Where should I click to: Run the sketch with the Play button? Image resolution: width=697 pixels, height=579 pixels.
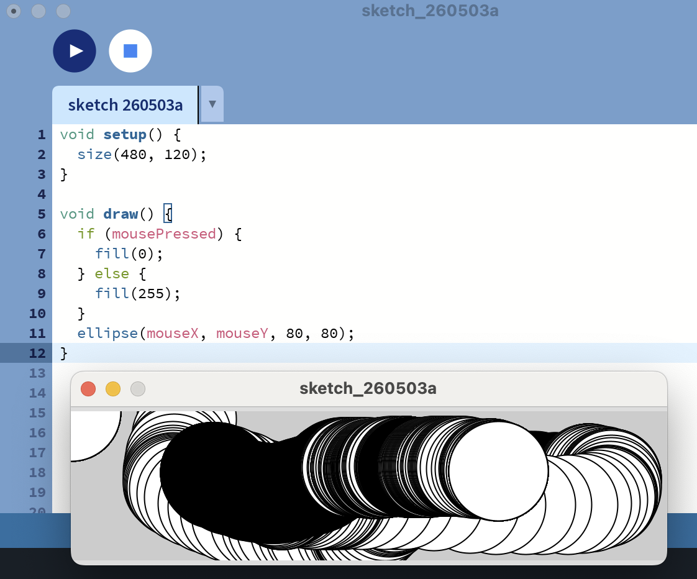point(75,51)
